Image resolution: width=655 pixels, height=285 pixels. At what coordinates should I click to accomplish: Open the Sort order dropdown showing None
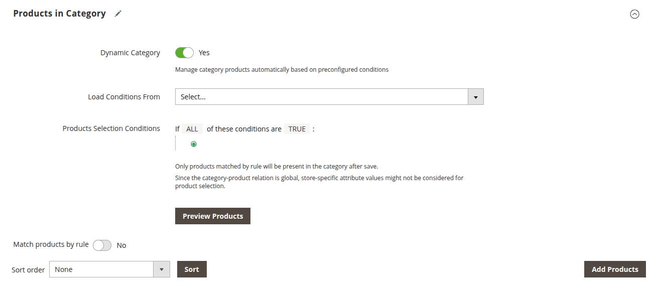pyautogui.click(x=101, y=269)
